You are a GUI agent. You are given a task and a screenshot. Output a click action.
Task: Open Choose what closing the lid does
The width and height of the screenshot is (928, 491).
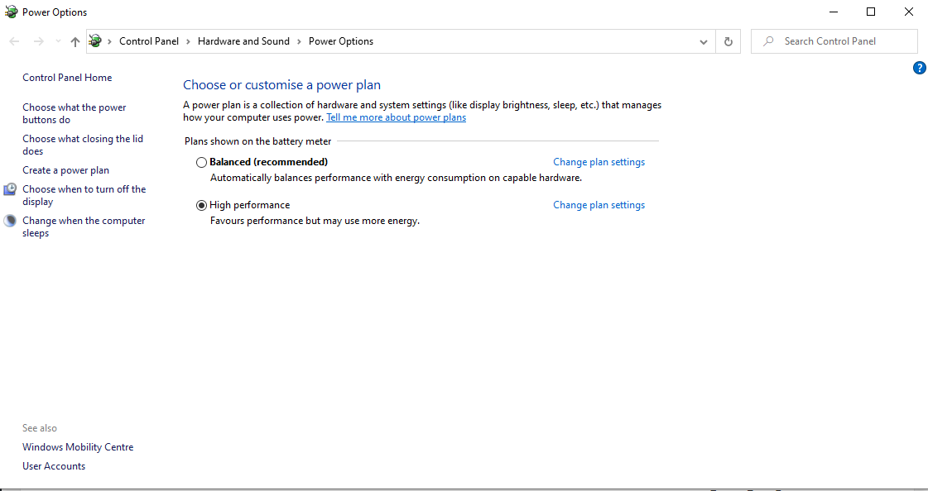[x=83, y=145]
